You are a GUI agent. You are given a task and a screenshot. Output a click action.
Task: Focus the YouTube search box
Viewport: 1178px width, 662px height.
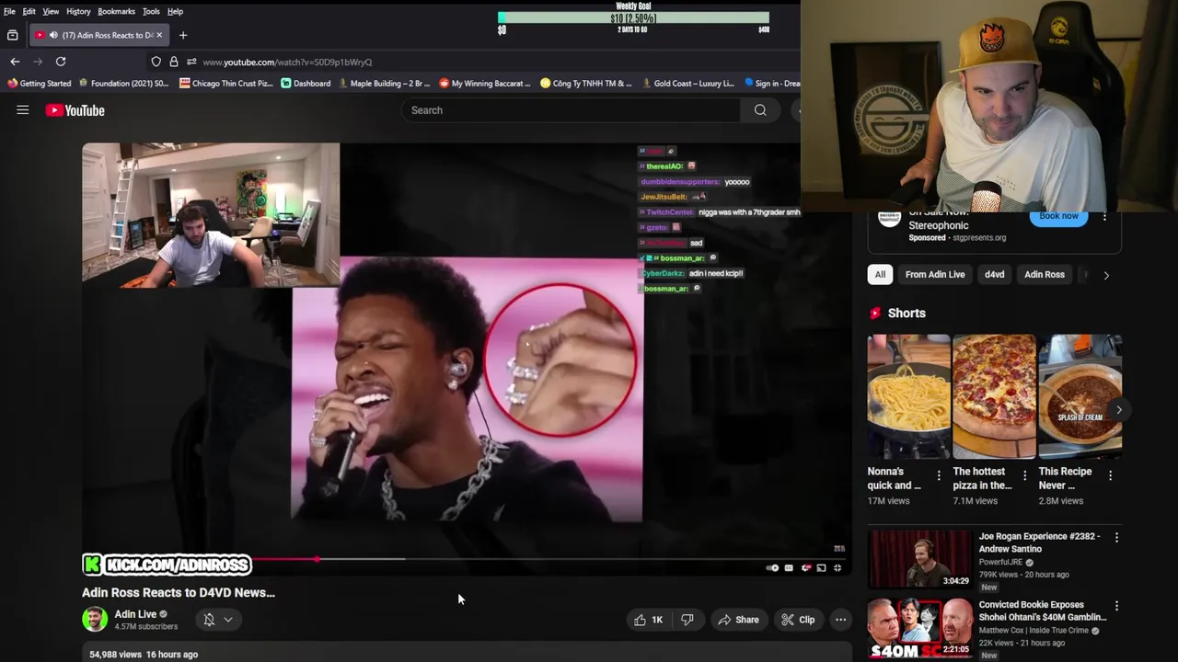click(x=571, y=110)
